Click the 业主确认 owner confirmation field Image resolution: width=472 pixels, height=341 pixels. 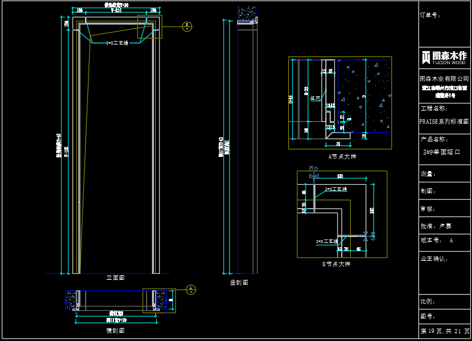[x=434, y=259]
